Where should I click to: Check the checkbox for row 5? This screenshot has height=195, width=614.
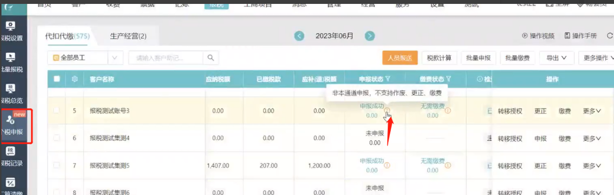pos(57,111)
